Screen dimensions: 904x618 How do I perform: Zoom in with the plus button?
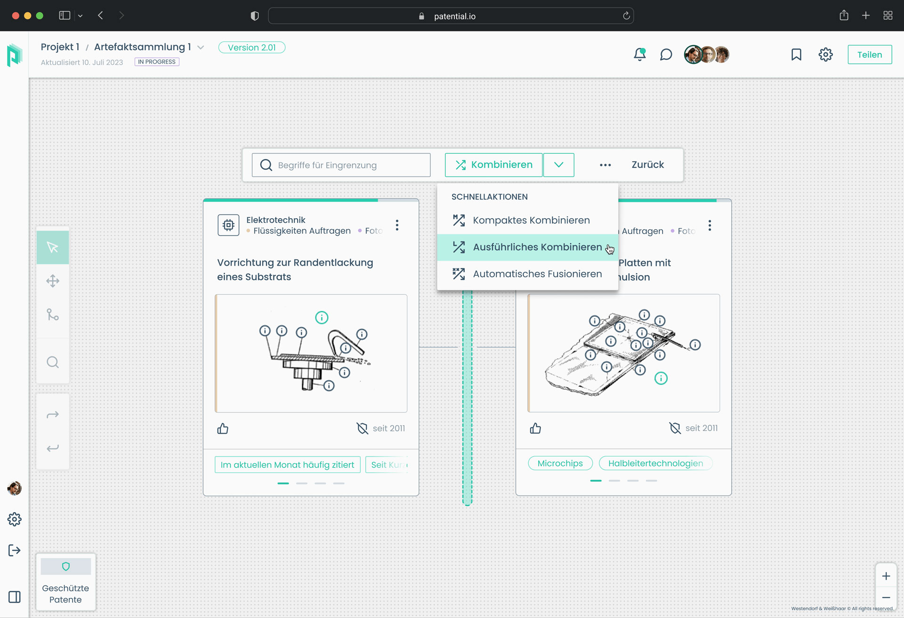886,576
